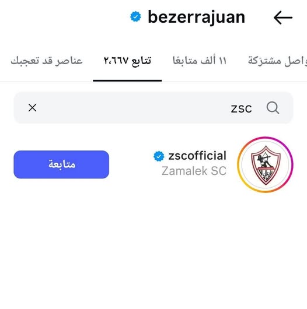Screen dimensions: 307x309
Task: Click the bezerrajuan username title
Action: pyautogui.click(x=197, y=17)
